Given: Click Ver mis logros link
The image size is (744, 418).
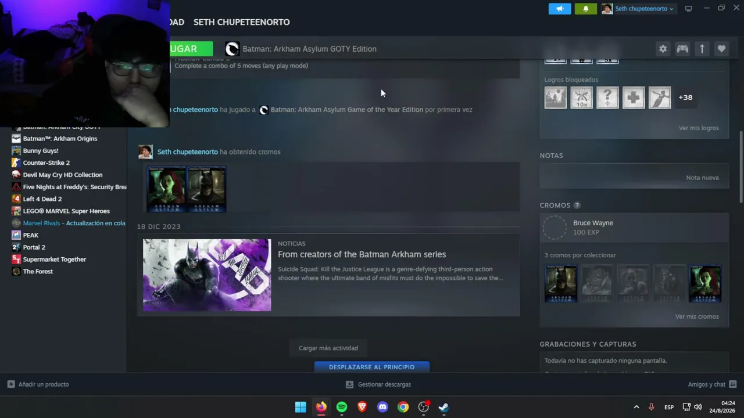Looking at the screenshot, I should pos(699,128).
